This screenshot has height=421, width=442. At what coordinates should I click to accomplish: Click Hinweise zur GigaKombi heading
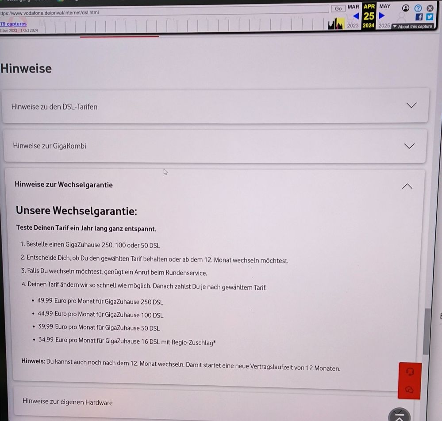coord(50,146)
